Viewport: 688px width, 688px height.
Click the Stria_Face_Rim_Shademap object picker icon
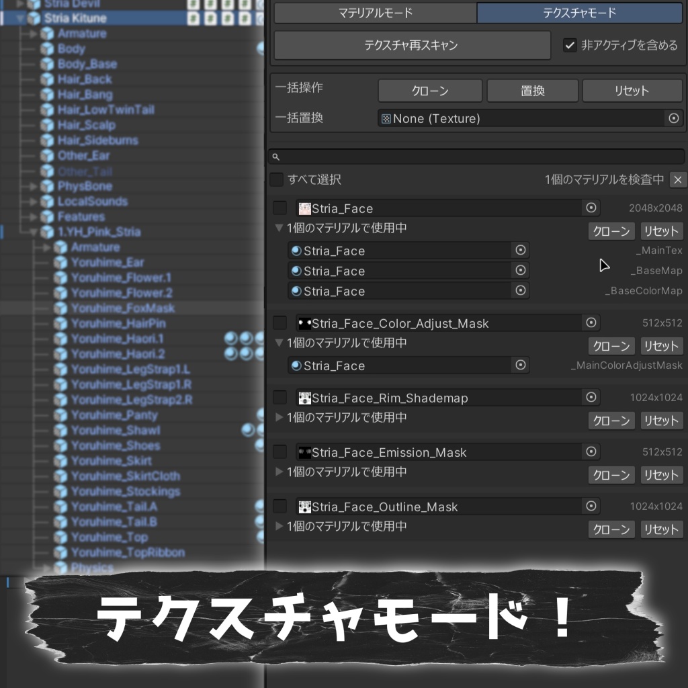tap(591, 397)
